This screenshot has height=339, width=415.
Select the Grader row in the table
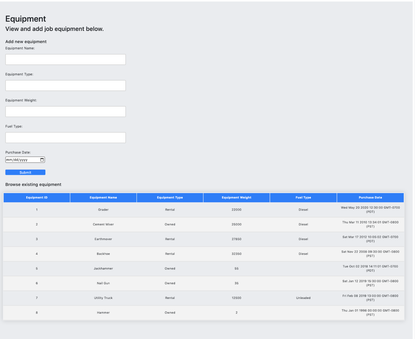coord(170,210)
